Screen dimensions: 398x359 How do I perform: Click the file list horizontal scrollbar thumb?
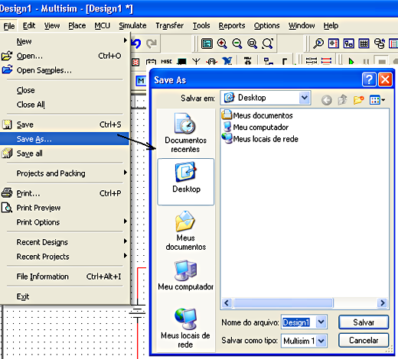283,302
